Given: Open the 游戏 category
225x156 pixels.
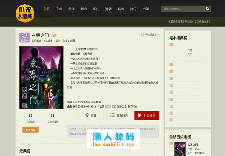Looking at the screenshot, I should pyautogui.click(x=108, y=9).
